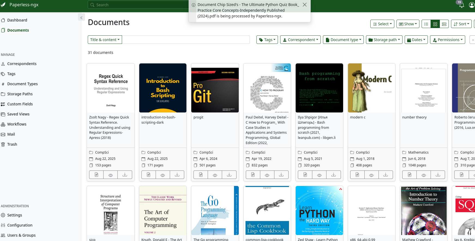475x241 pixels.
Task: Preview the Modern C document with eye icon
Action: 371,175
